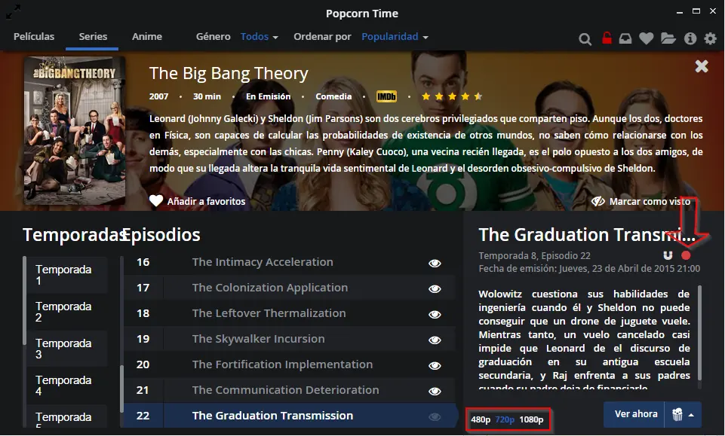The width and height of the screenshot is (725, 436).
Task: Open the About info icon
Action: [x=690, y=38]
